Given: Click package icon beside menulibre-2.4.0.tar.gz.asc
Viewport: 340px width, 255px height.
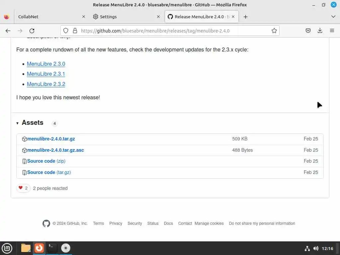Looking at the screenshot, I should tap(25, 150).
